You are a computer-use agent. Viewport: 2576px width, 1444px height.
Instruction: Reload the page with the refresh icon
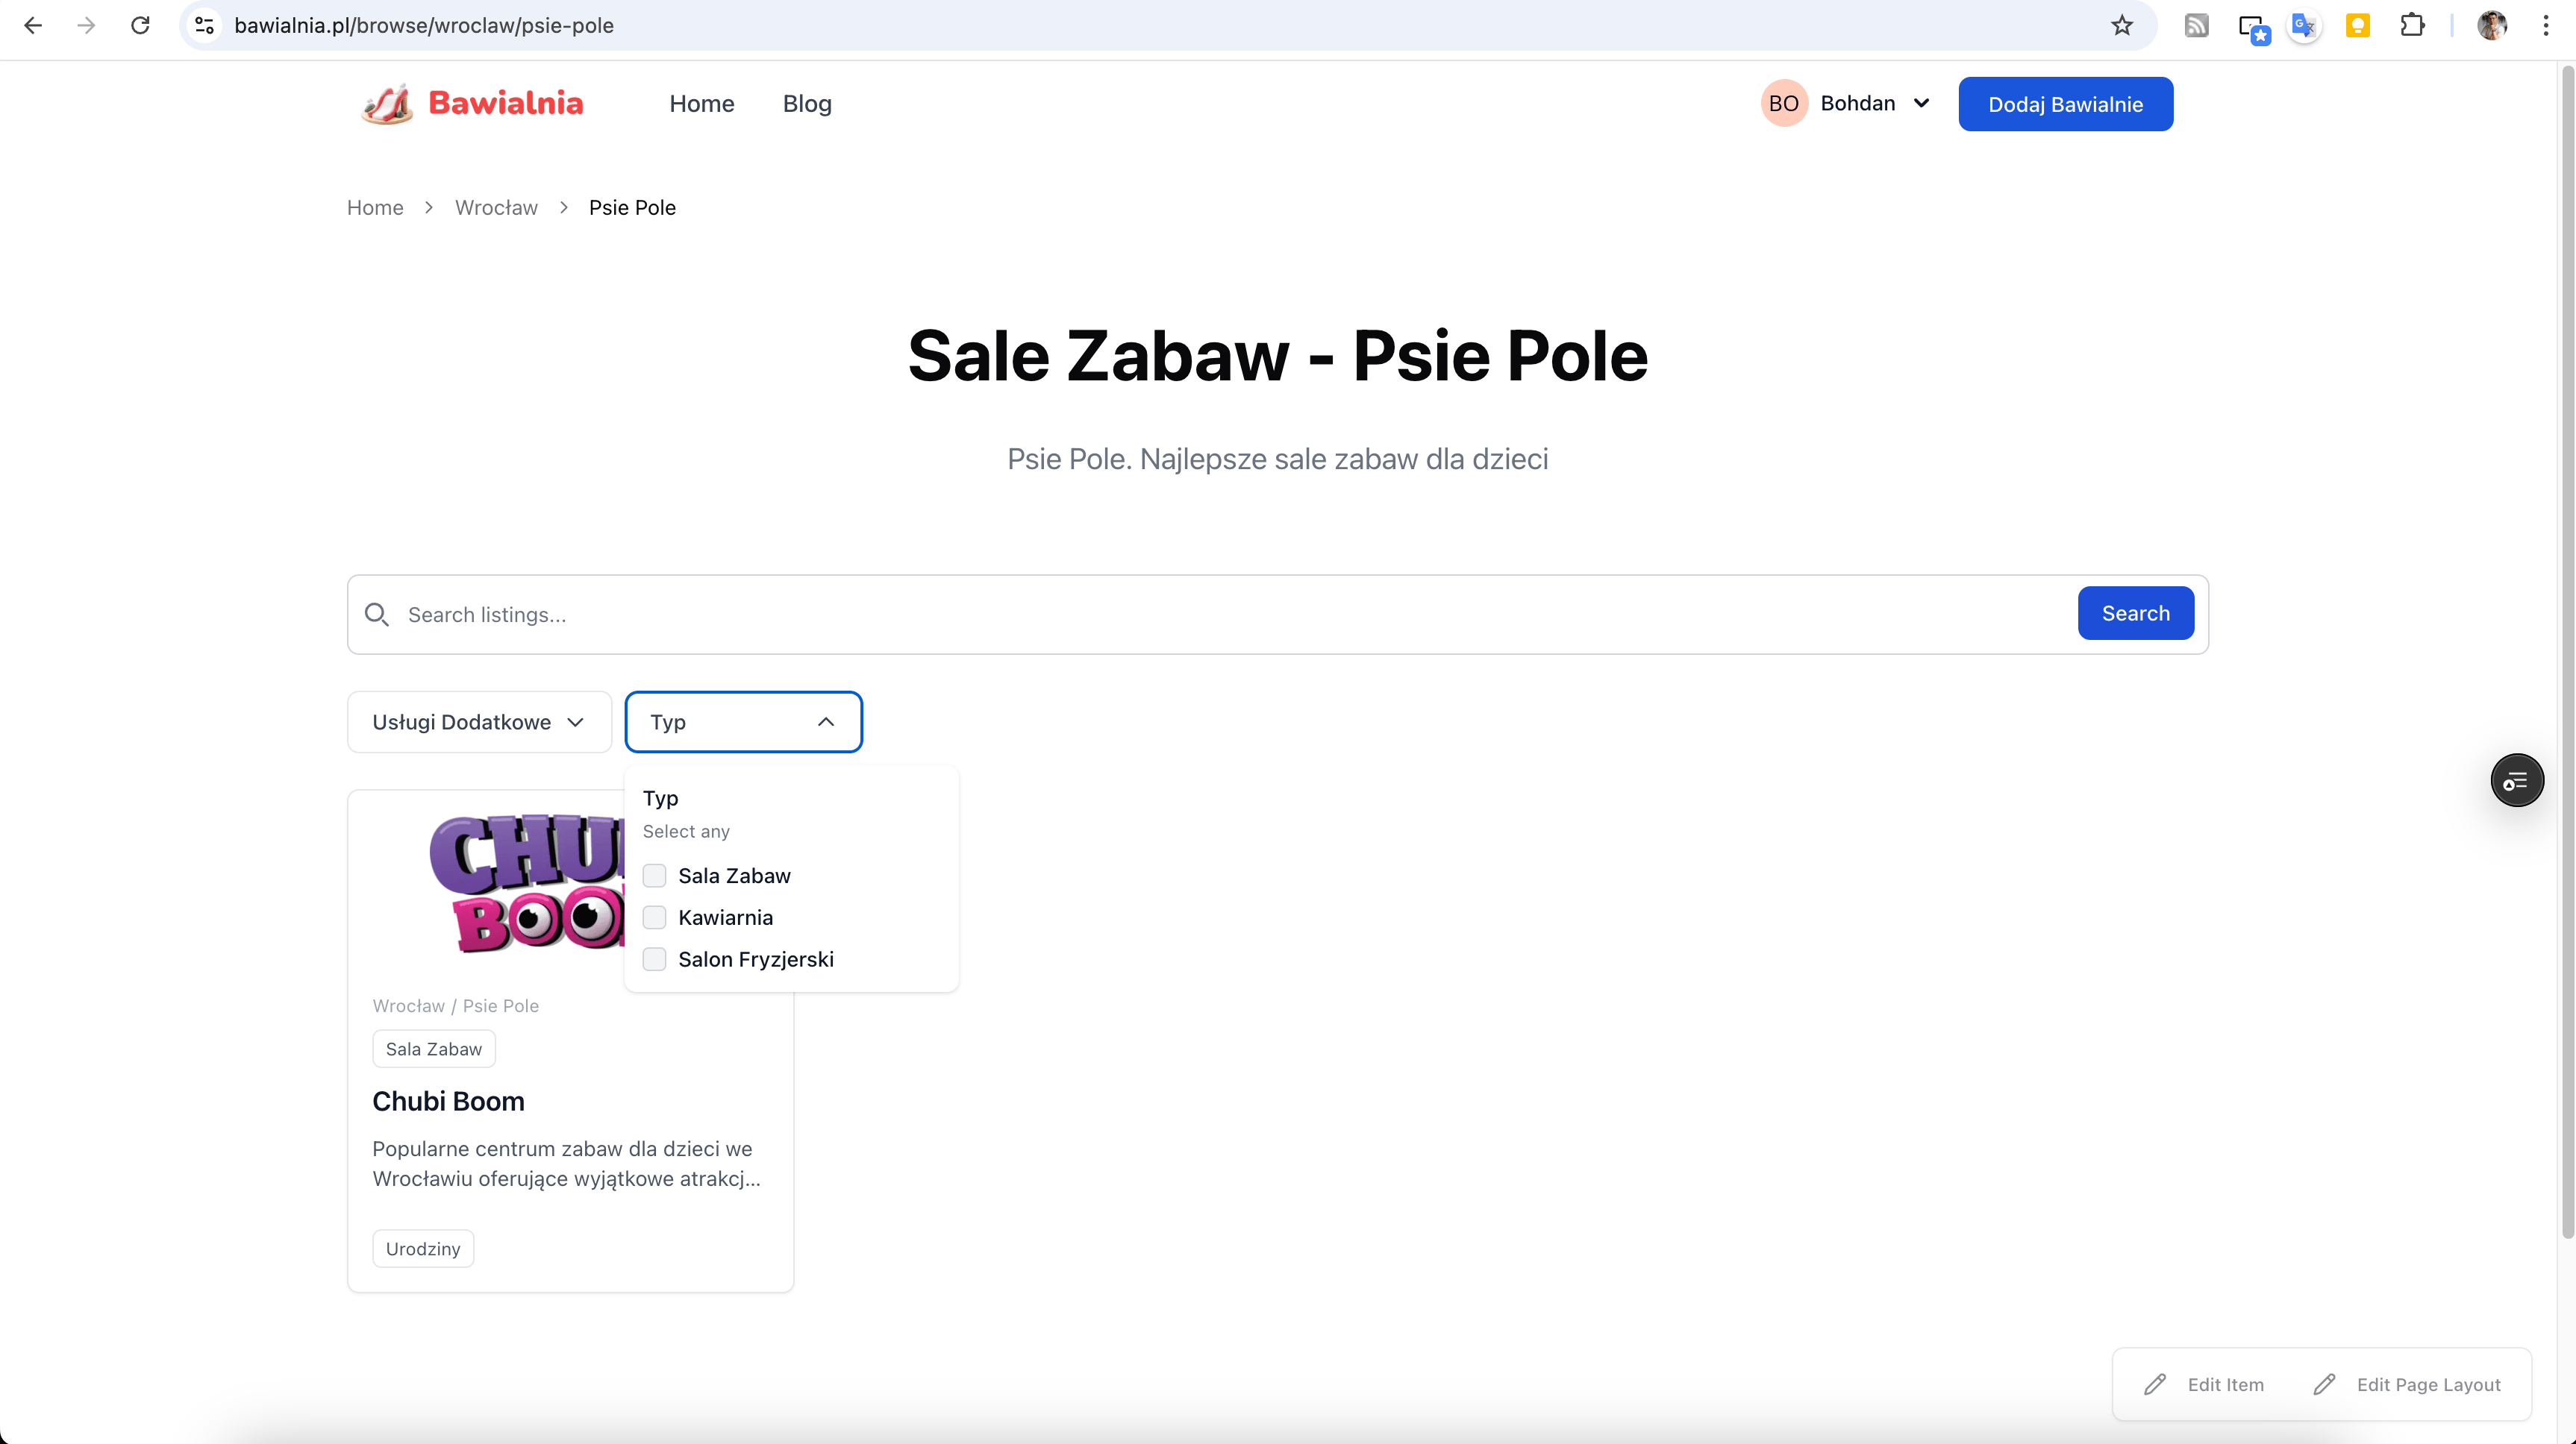pos(140,25)
